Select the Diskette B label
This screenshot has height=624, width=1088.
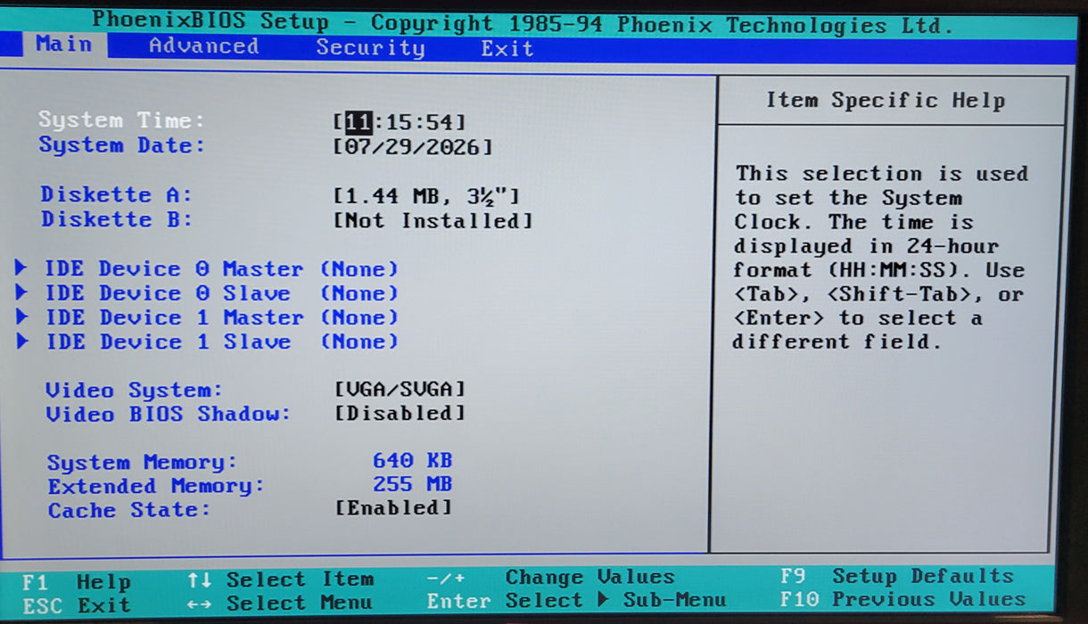point(116,219)
